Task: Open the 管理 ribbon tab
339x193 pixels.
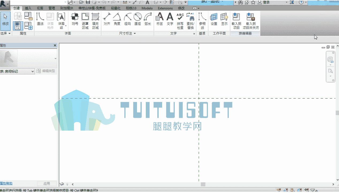Action: pos(52,8)
